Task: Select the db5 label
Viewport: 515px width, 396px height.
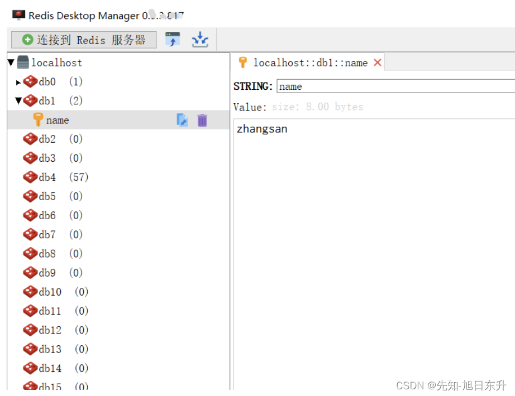Action: (x=47, y=196)
